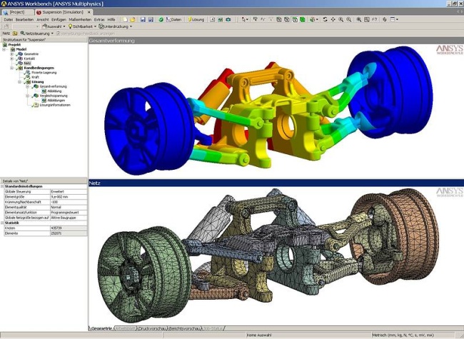The height and width of the screenshot is (339, 464).
Task: Expand the Geometrie tree node
Action: [12, 54]
